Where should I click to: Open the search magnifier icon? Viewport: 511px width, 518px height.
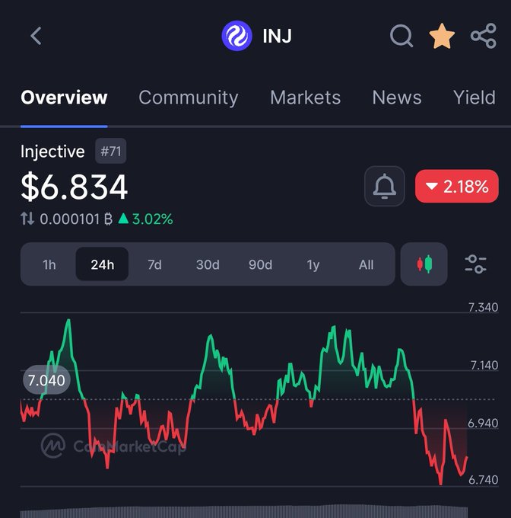pos(401,36)
